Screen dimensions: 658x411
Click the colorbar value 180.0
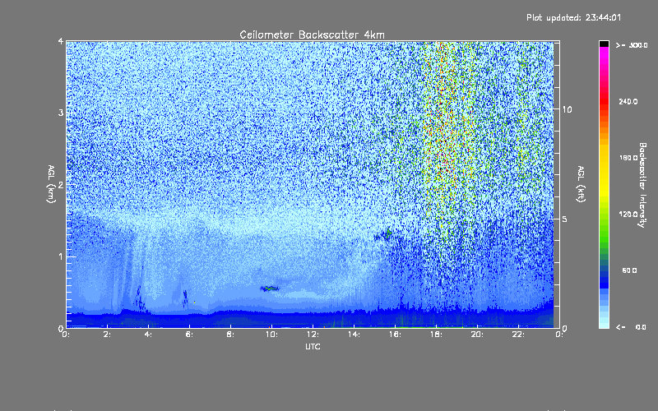(628, 158)
